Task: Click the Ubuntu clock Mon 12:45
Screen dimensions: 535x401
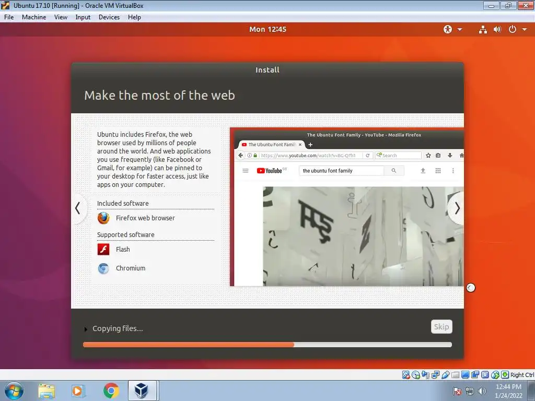Action: 267,29
